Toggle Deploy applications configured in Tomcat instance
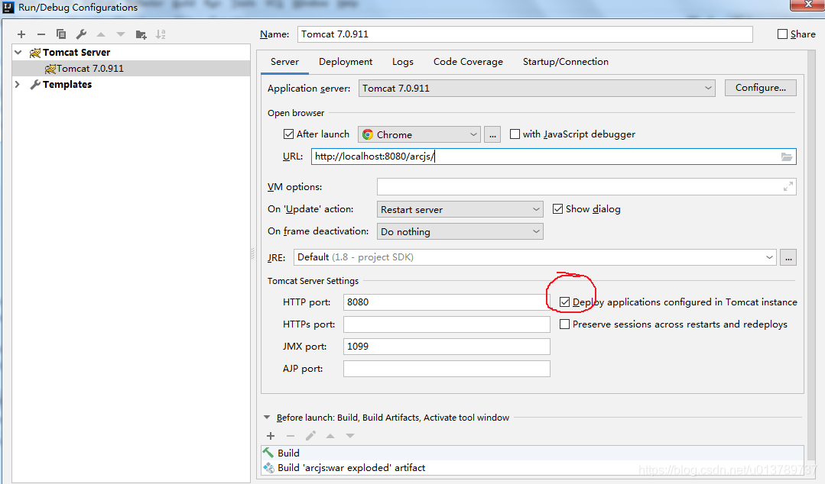This screenshot has height=484, width=825. (564, 302)
